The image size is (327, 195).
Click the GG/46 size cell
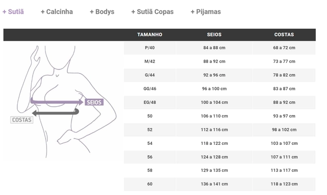pyautogui.click(x=150, y=89)
